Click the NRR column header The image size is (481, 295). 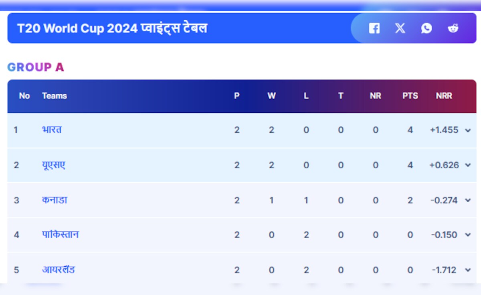[444, 96]
